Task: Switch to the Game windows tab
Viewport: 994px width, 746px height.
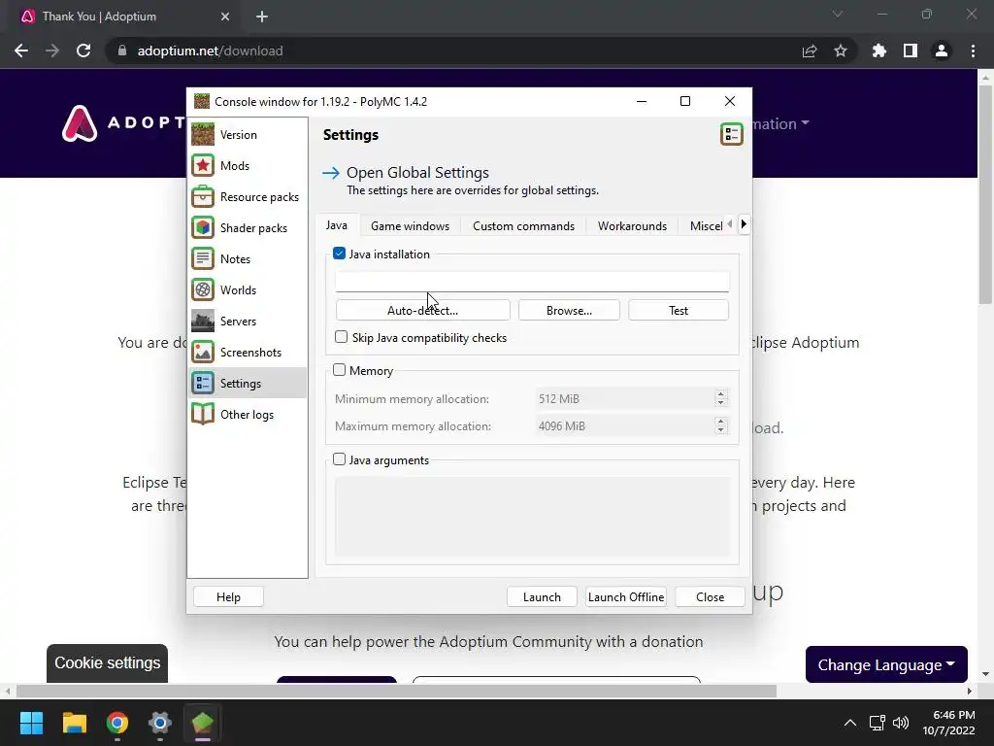Action: 411,225
